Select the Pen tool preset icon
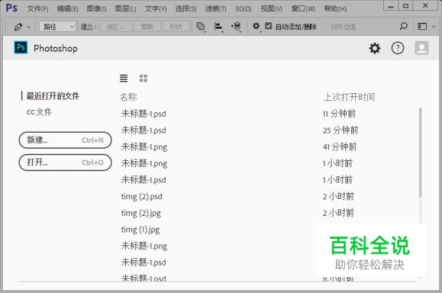The height and width of the screenshot is (293, 442). pyautogui.click(x=19, y=27)
